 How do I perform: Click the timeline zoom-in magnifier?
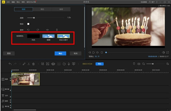point(168,64)
